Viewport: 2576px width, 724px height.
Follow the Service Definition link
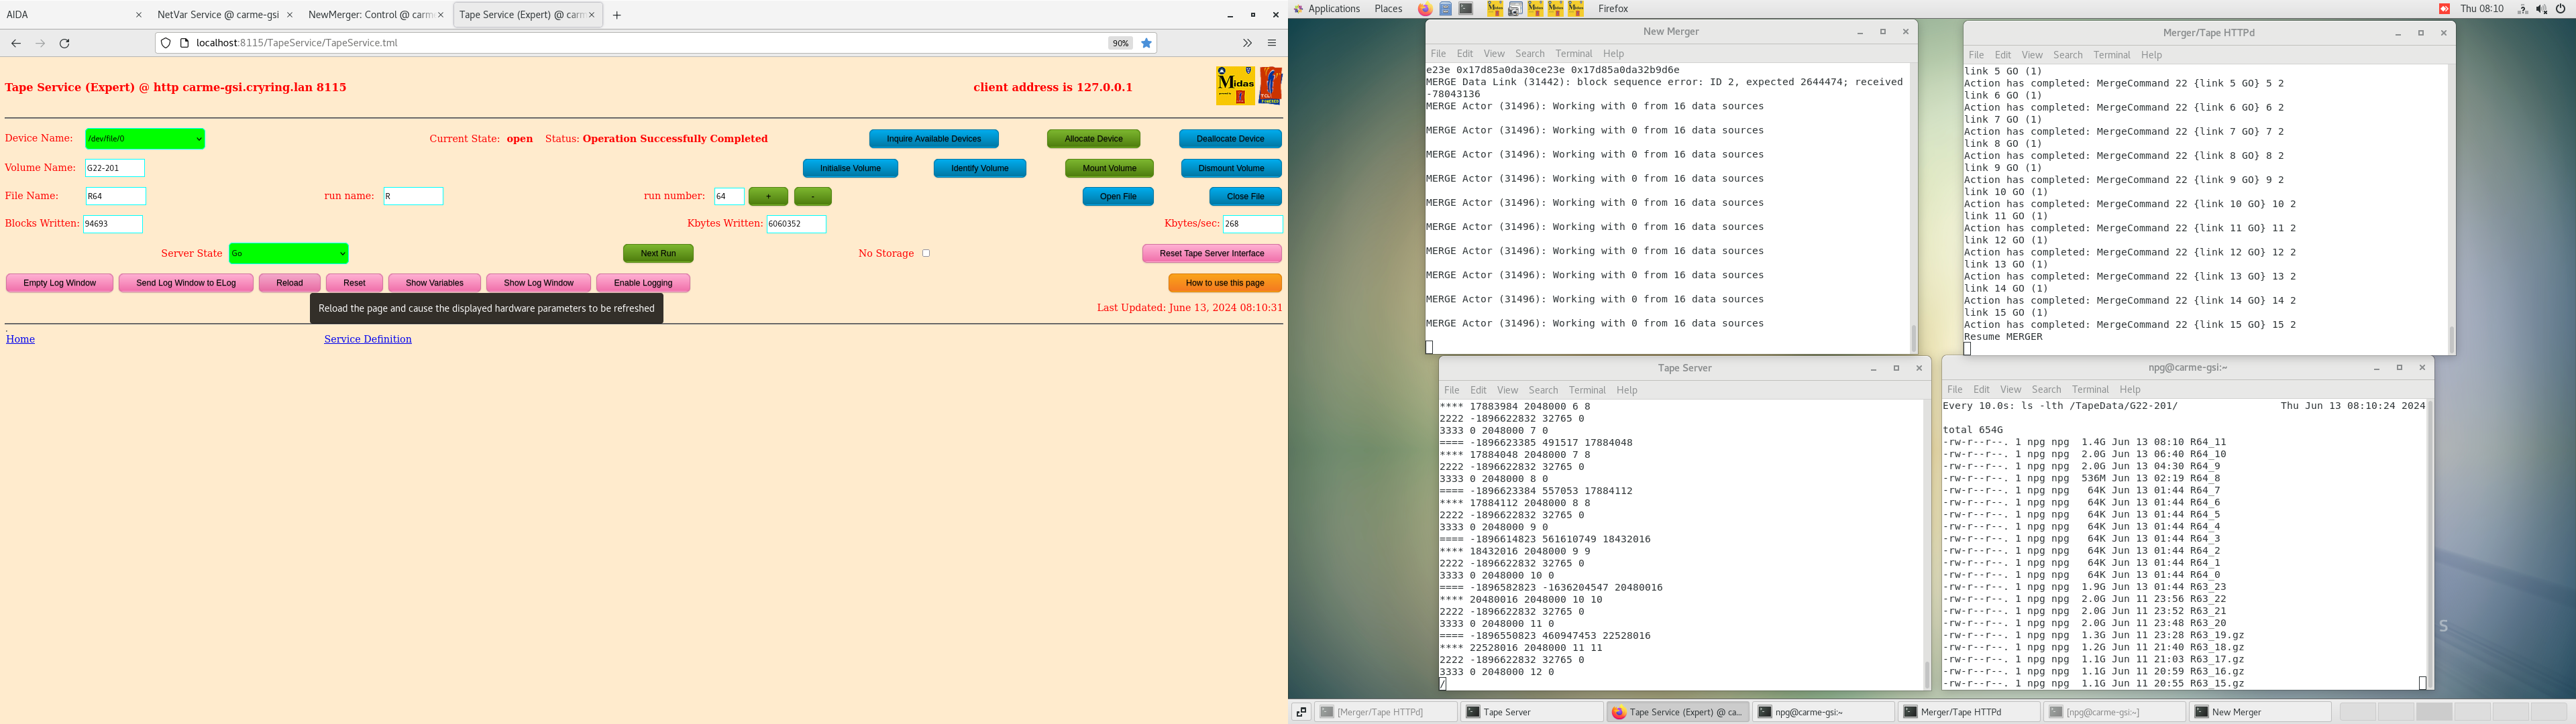pos(367,339)
